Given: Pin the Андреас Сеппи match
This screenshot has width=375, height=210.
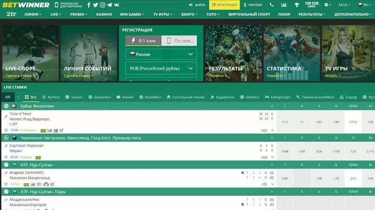Looking at the screenshot, I should [6, 173].
